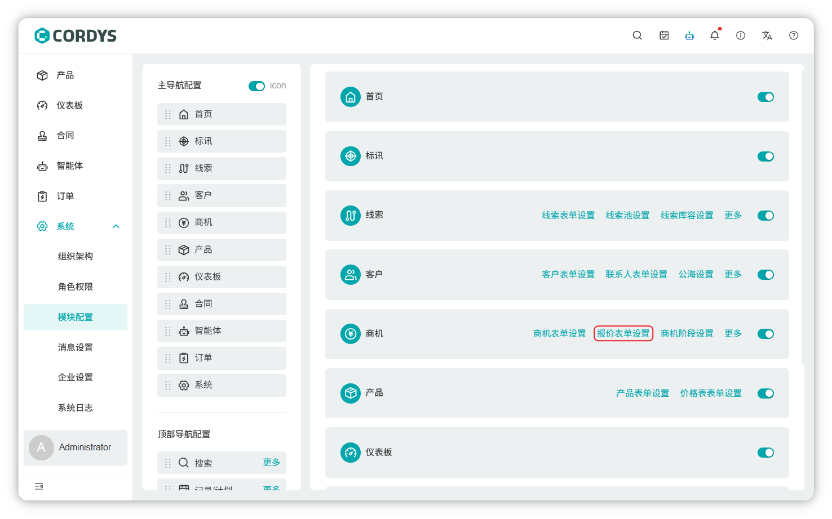Open 更多 options in 商机 row
The image size is (832, 519).
coord(733,333)
